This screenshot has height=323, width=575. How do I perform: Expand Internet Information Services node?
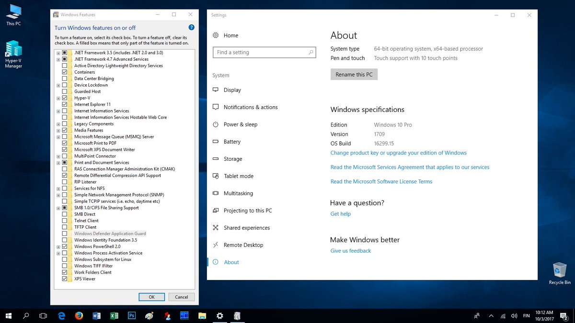pyautogui.click(x=58, y=111)
